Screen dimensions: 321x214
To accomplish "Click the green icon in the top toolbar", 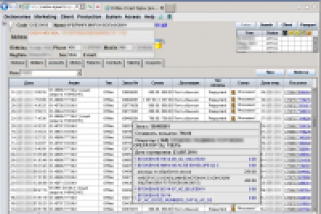I will point(90,7).
